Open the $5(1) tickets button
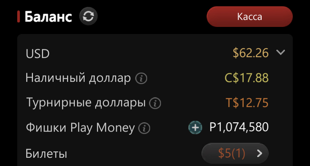The width and height of the screenshot is (310, 166). 235,153
